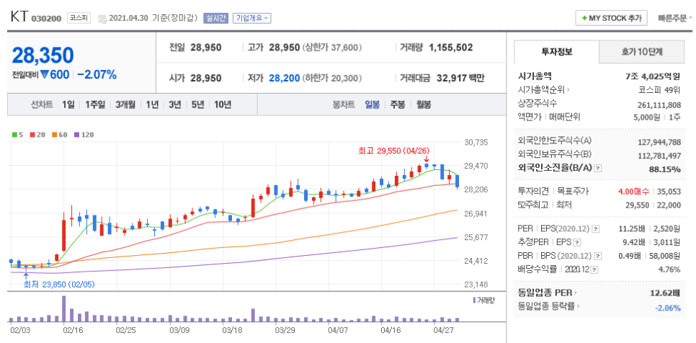Viewport: 696px width, 343px height.
Task: Click the 최저 23,850 (02/05) chart marker
Action: [59, 285]
